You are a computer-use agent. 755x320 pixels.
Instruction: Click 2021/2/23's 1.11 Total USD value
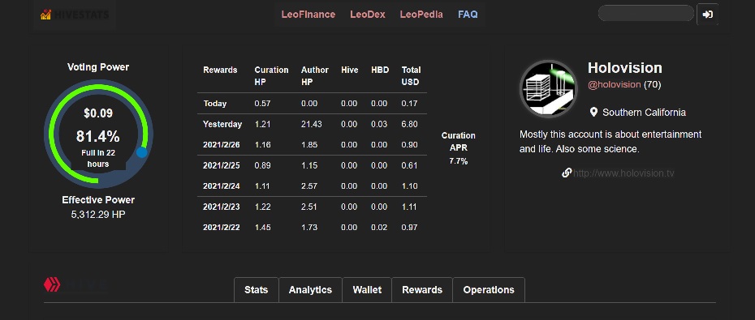(409, 207)
